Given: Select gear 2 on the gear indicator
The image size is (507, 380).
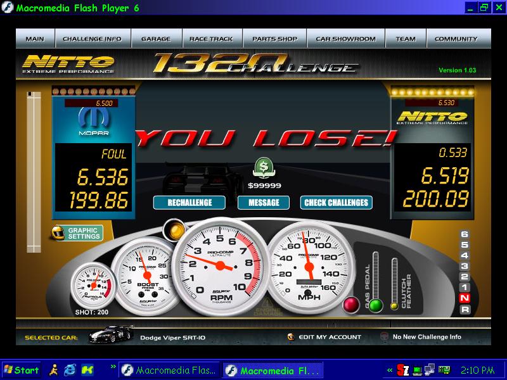Looking at the screenshot, I should (465, 277).
